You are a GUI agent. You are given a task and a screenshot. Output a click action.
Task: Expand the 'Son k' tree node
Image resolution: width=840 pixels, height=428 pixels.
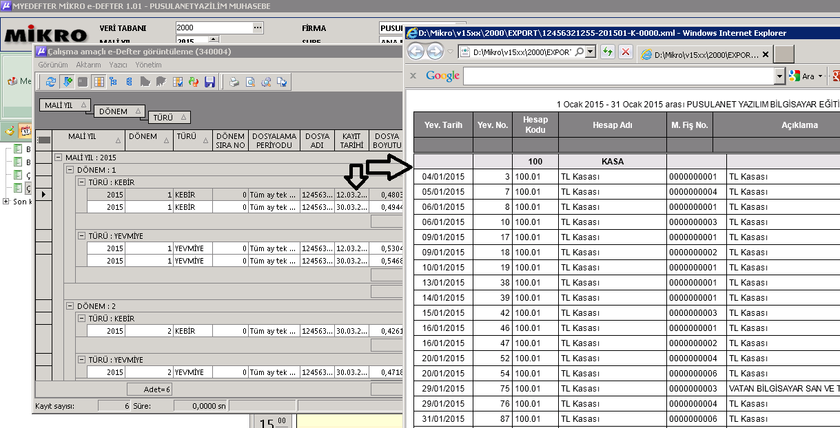coord(6,202)
